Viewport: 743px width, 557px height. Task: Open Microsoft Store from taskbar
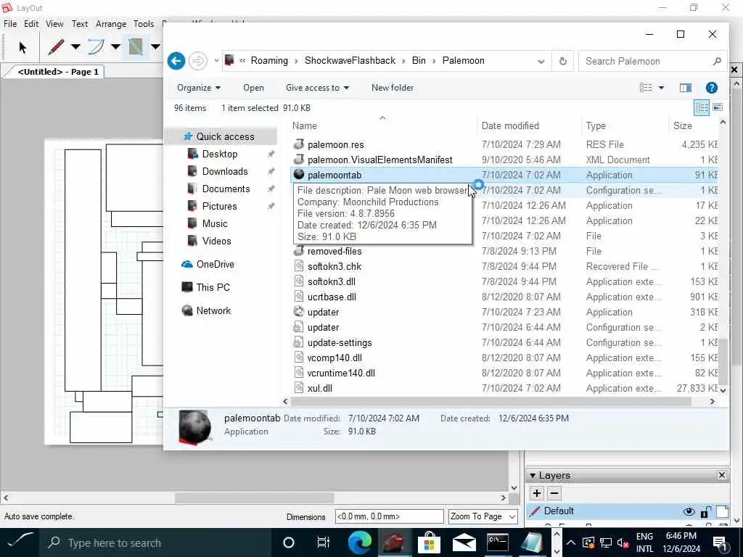(430, 542)
